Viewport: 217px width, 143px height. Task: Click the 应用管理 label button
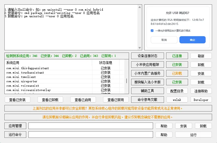15,126
